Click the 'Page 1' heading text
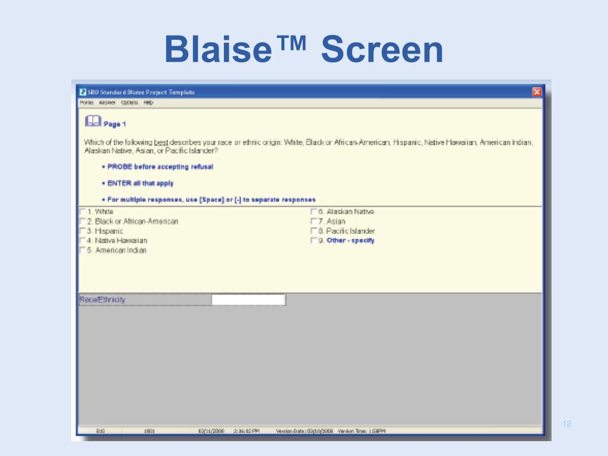608x456 pixels. pyautogui.click(x=115, y=124)
